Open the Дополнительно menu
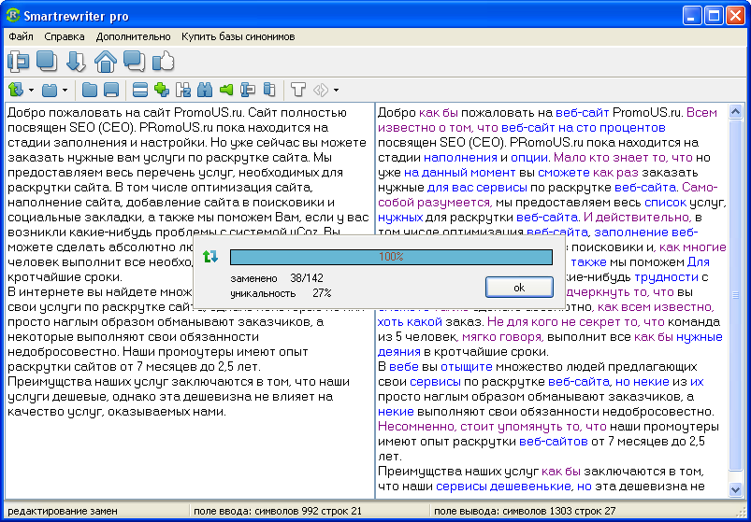The height and width of the screenshot is (522, 751). point(133,36)
